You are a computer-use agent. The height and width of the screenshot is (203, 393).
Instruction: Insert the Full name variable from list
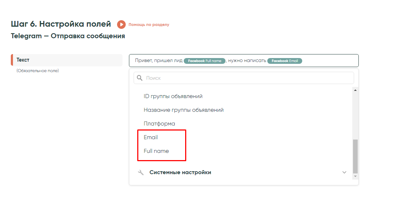[156, 151]
